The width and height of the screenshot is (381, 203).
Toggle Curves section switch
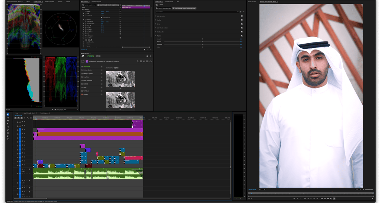point(242,24)
